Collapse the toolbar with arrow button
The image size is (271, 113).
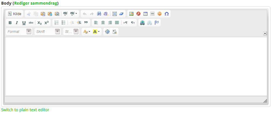pyautogui.click(x=265, y=33)
